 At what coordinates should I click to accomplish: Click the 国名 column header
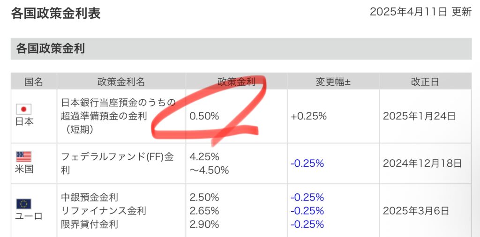tap(34, 82)
